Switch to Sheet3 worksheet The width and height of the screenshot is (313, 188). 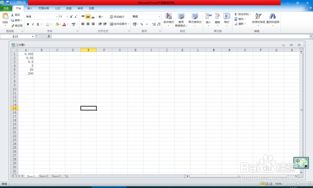(x=56, y=176)
